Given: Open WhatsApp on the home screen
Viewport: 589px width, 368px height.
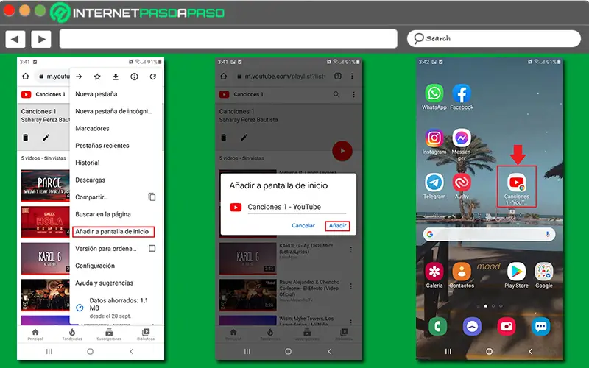Looking at the screenshot, I should tap(434, 93).
